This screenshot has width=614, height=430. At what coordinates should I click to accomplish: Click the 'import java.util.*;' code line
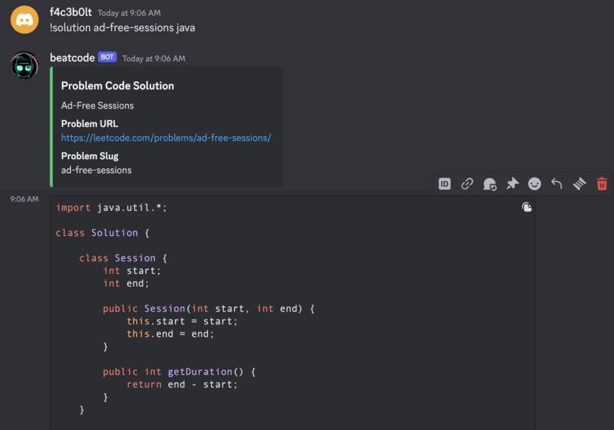(x=111, y=208)
